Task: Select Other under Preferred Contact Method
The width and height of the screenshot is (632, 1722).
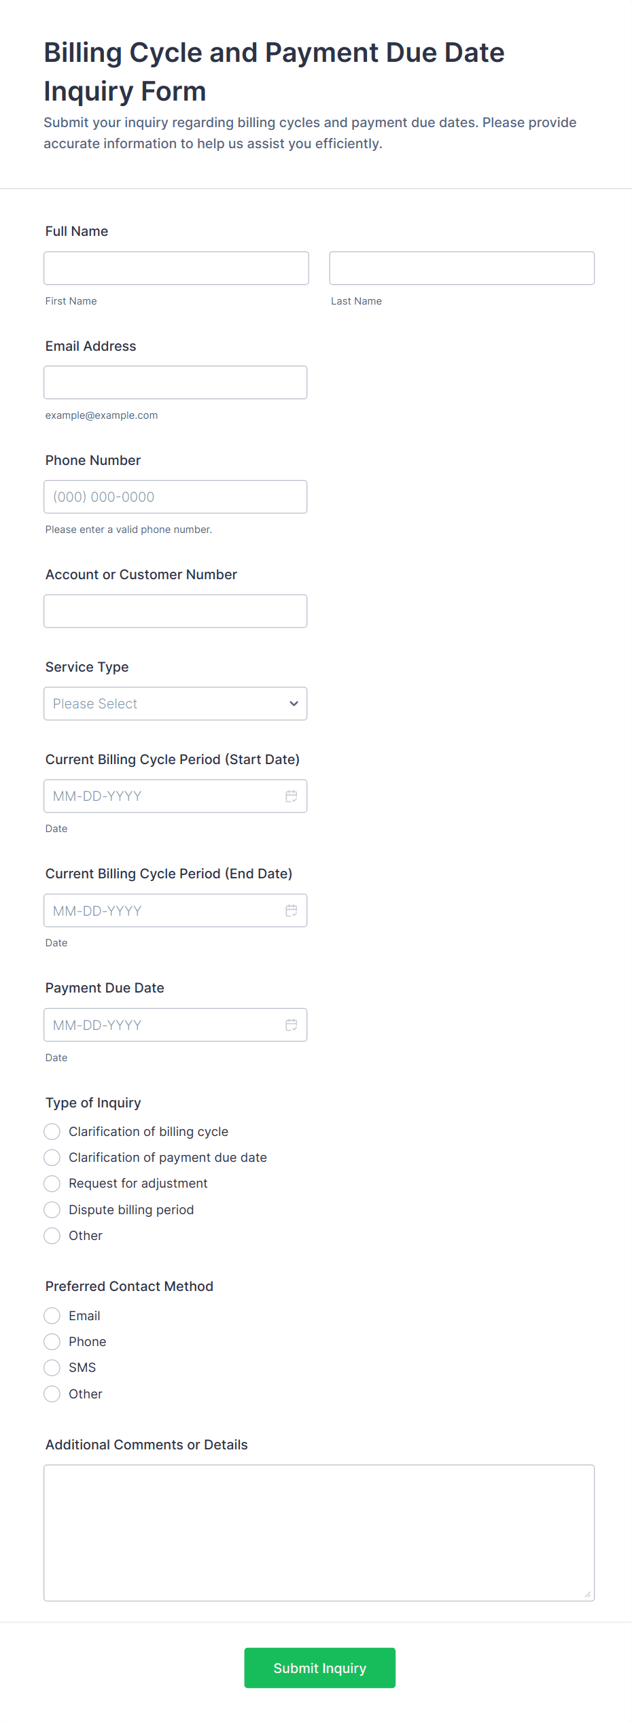Action: pyautogui.click(x=52, y=1394)
